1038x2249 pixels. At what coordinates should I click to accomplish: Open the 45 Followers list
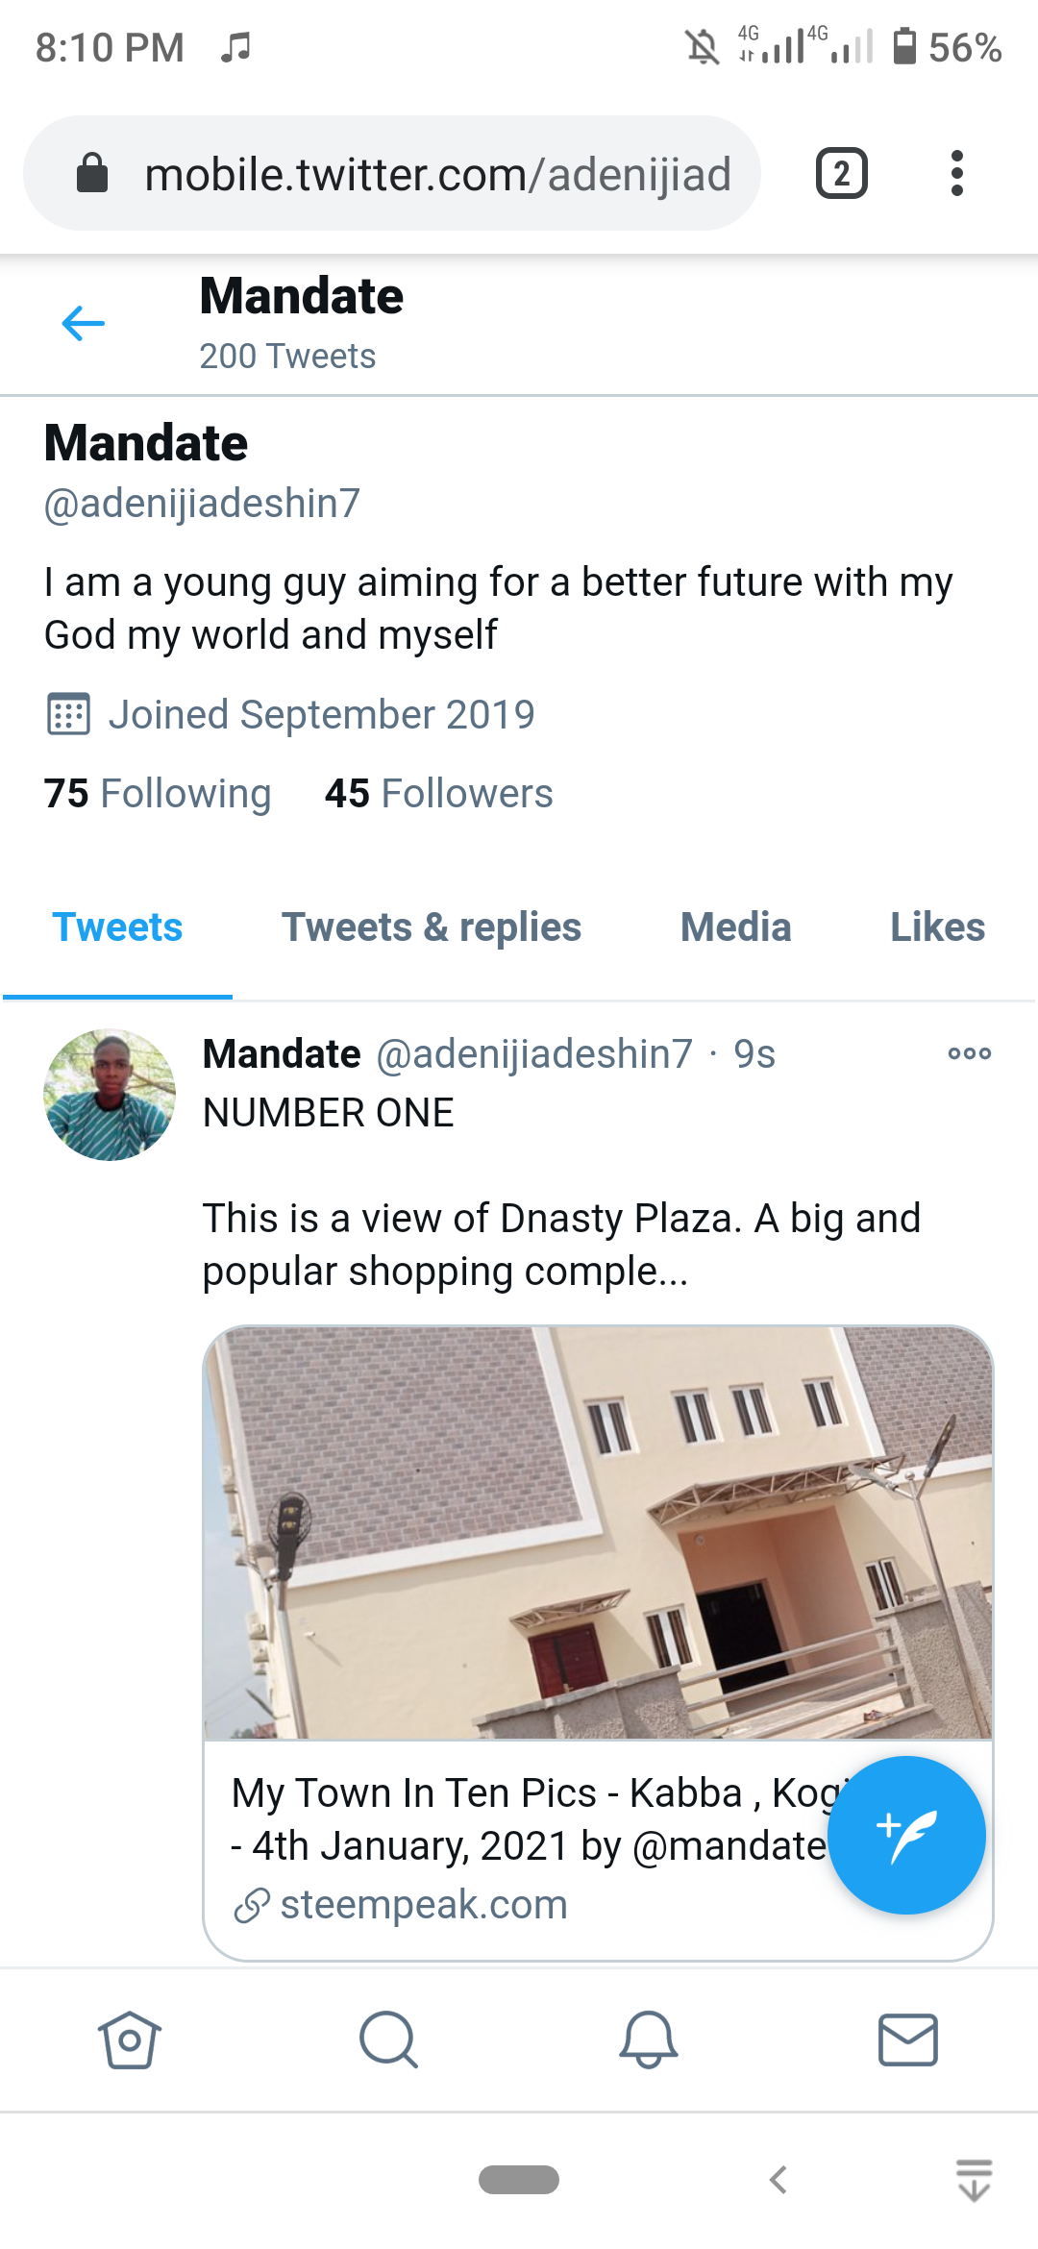pos(439,794)
